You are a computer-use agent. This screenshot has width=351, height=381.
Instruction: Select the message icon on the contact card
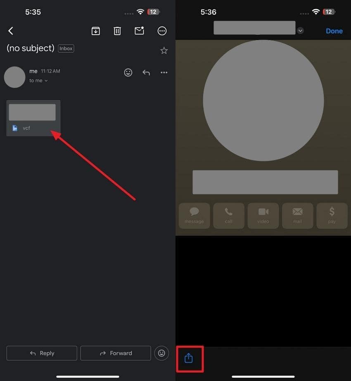194,216
